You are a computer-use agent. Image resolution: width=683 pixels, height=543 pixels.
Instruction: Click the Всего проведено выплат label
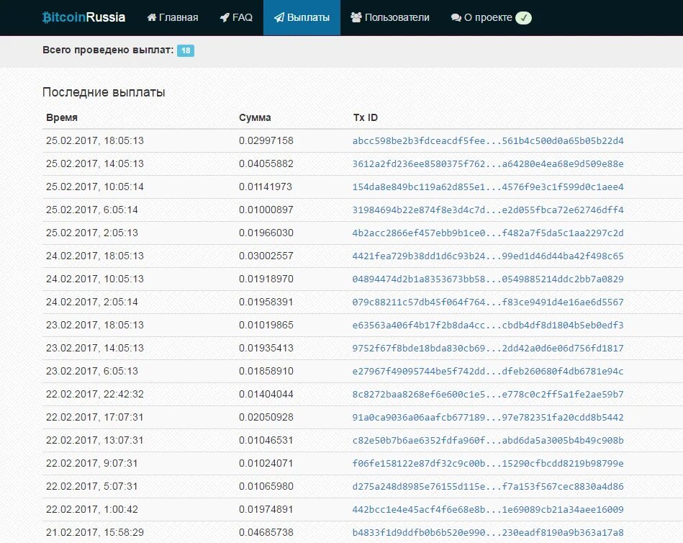pyautogui.click(x=108, y=50)
